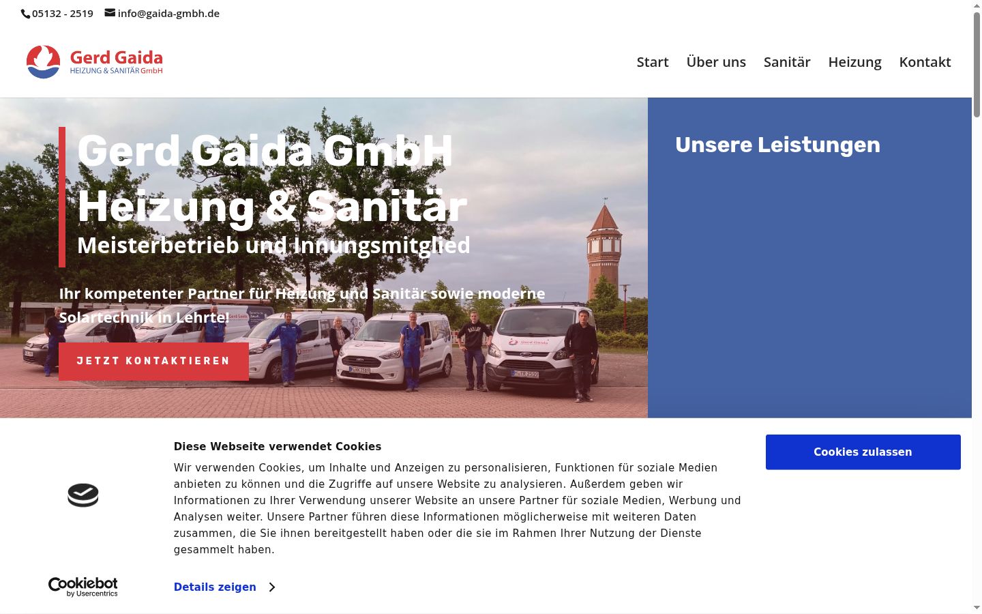Screen dimensions: 982x614
Task: Click the Meisterbetrieb und Innungsmitglied subtitle
Action: (x=273, y=245)
